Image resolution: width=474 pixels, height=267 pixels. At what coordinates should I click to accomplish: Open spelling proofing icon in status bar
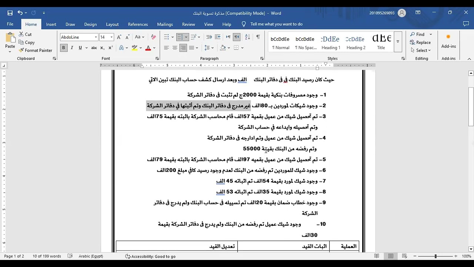tap(70, 256)
